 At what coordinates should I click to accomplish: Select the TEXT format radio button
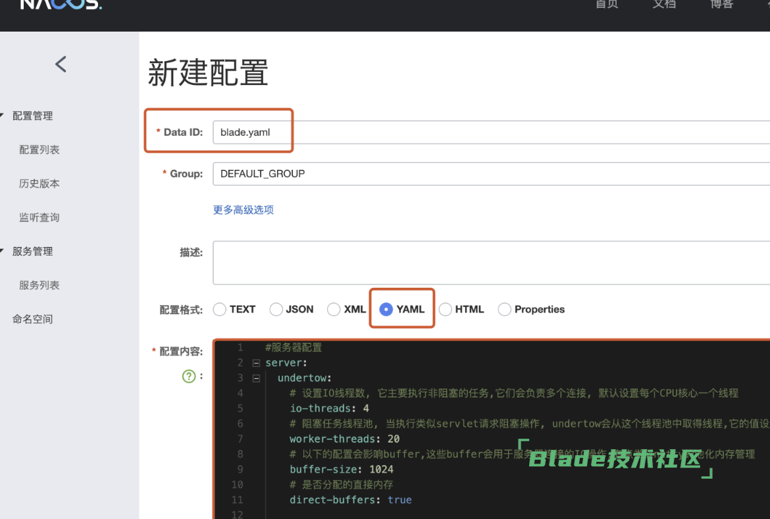(x=220, y=310)
